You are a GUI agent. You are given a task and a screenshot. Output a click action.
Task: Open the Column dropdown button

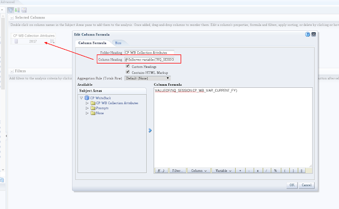[199, 170]
